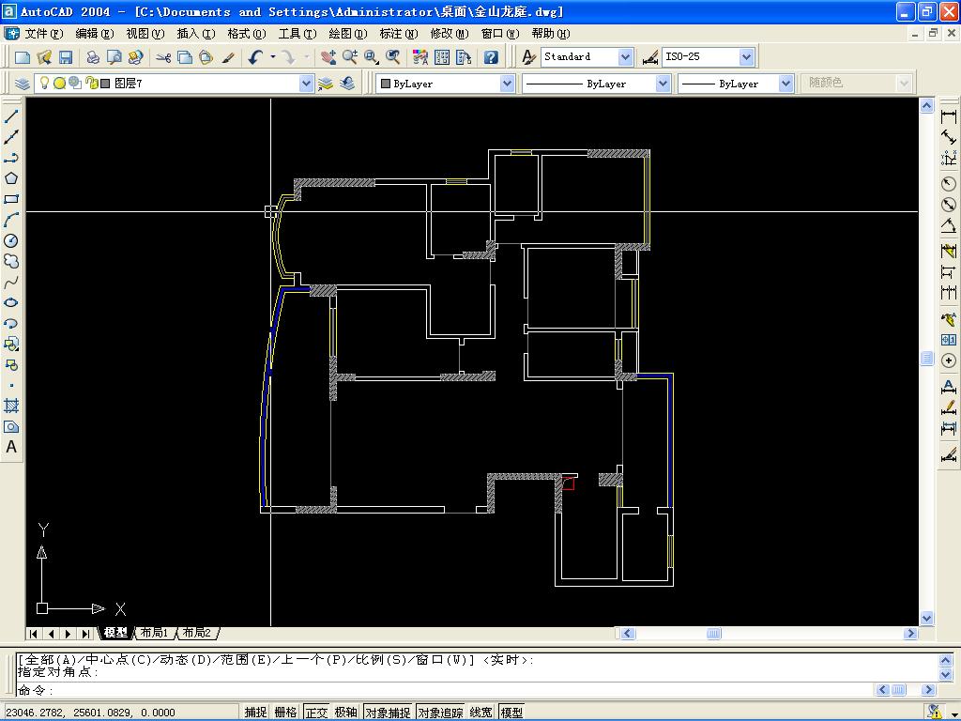Click the horizontal scrollbar right arrow
This screenshot has height=721, width=961.
pos(910,634)
